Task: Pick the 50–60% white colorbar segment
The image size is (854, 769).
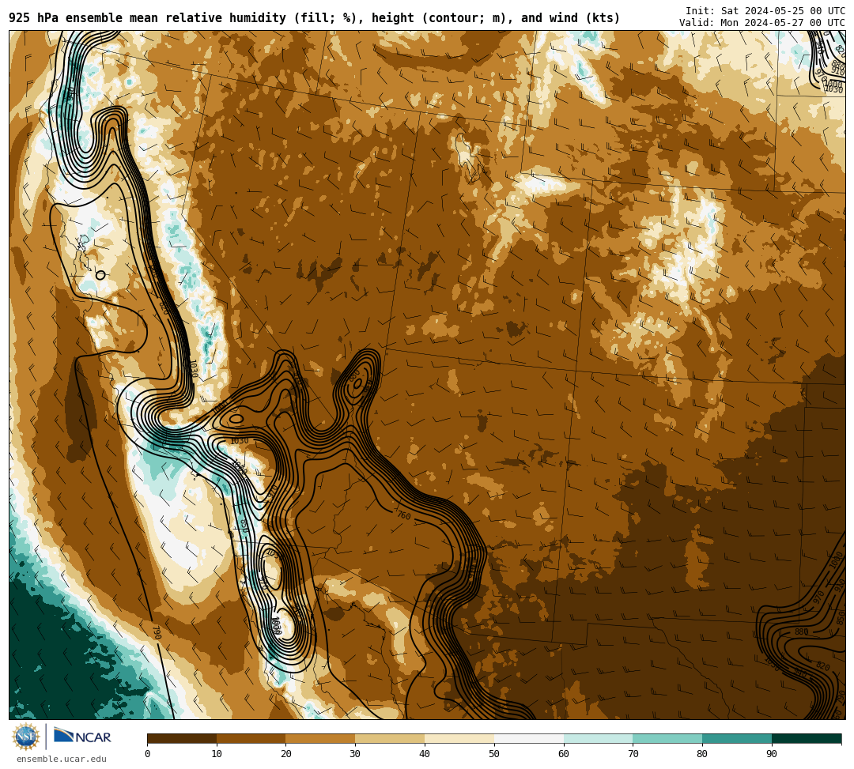Action: pos(529,738)
